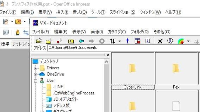Click the red dot spark icon in ViX

(x=59, y=41)
